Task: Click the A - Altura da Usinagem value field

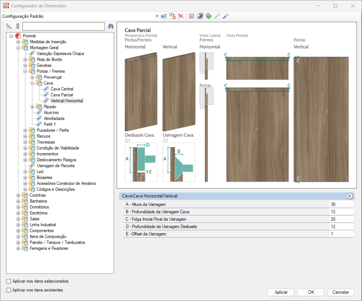Action: point(341,205)
